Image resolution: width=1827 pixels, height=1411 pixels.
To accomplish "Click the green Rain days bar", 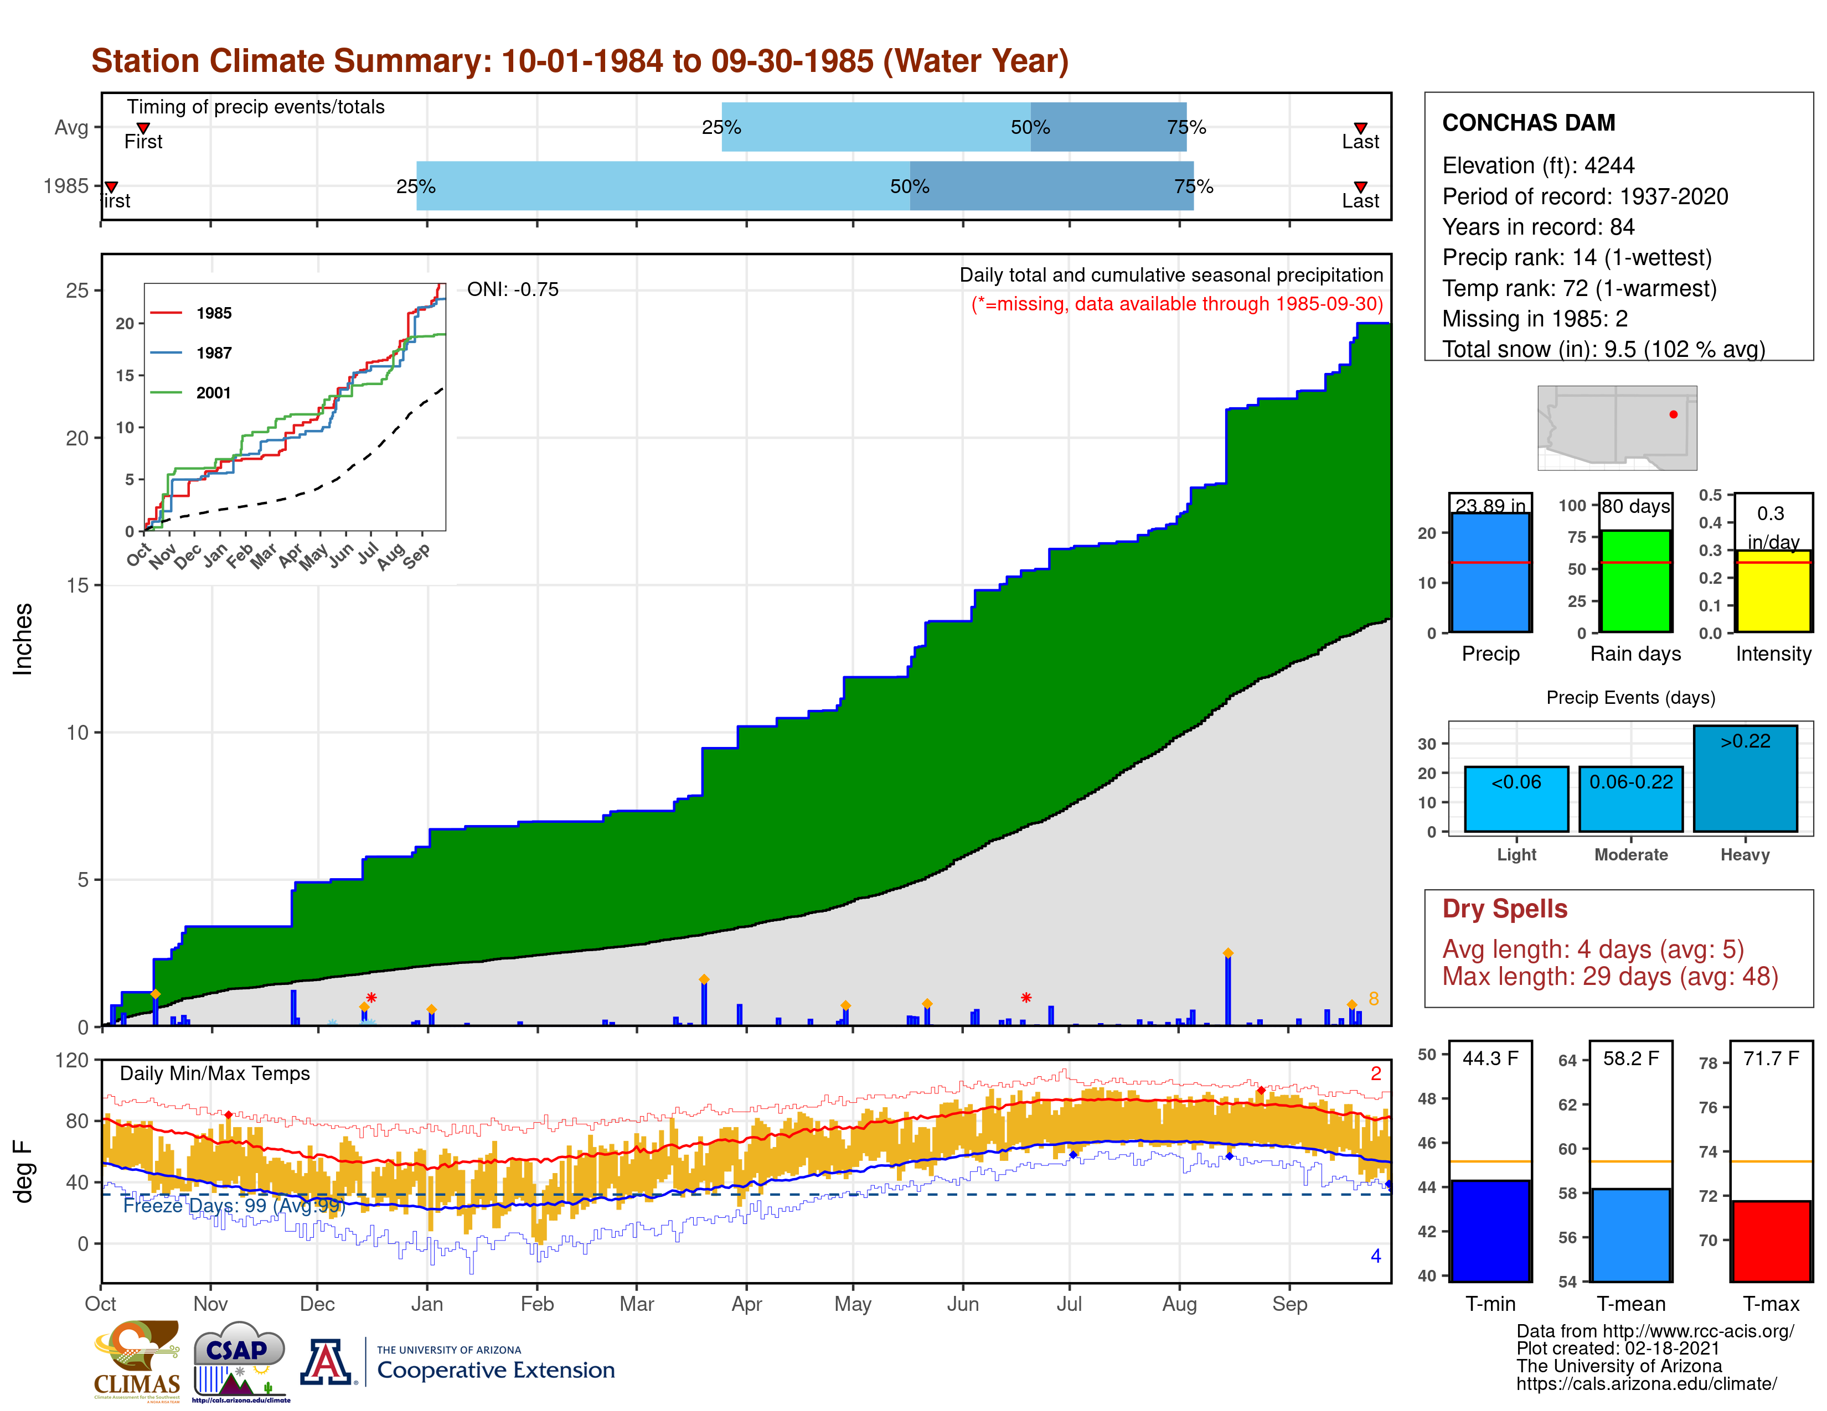I will point(1635,581).
